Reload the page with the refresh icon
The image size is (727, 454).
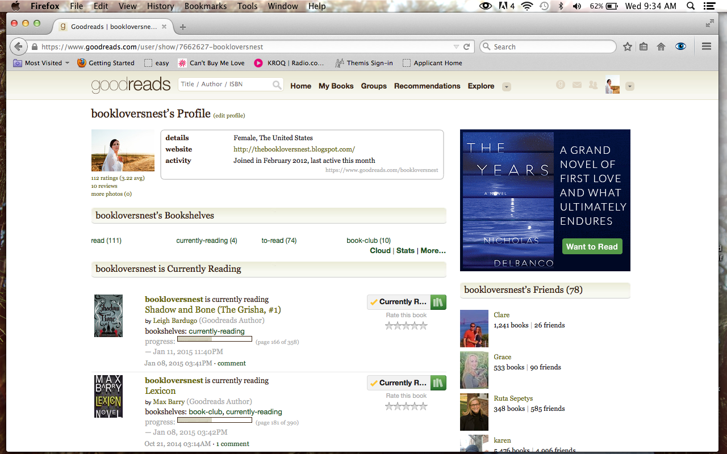[467, 47]
